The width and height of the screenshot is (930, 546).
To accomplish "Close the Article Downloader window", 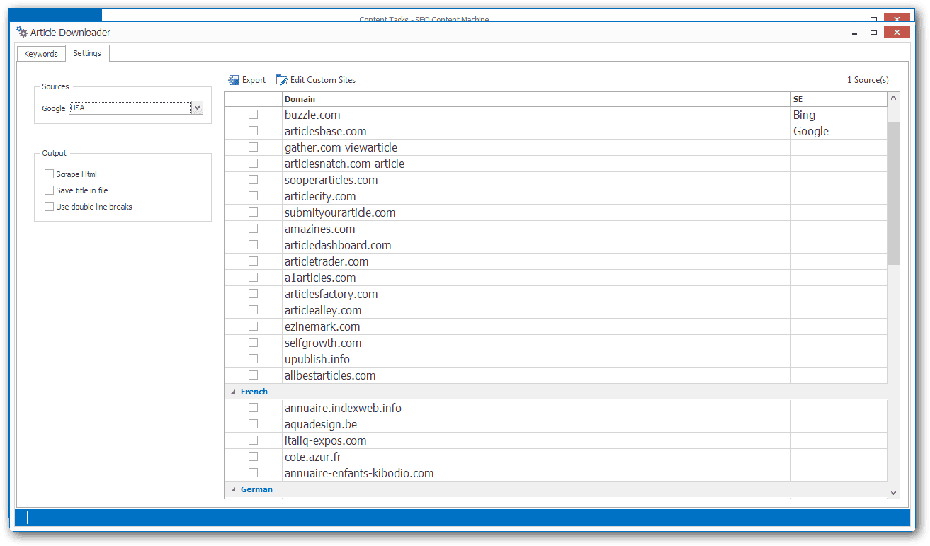I will [x=897, y=33].
